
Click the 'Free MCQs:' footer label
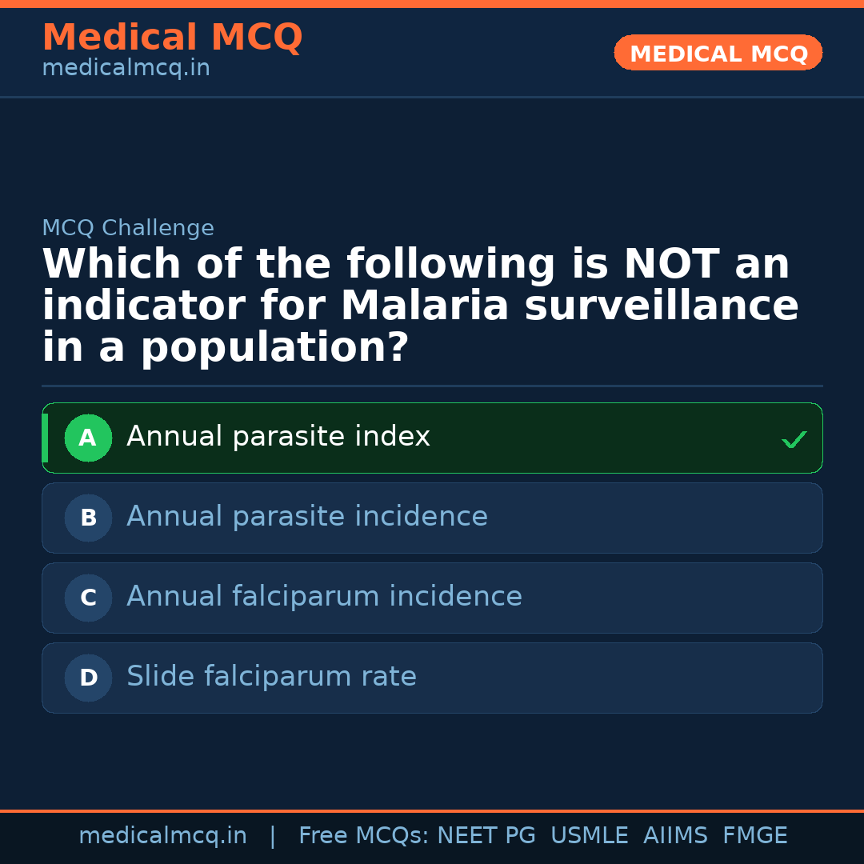click(x=364, y=836)
